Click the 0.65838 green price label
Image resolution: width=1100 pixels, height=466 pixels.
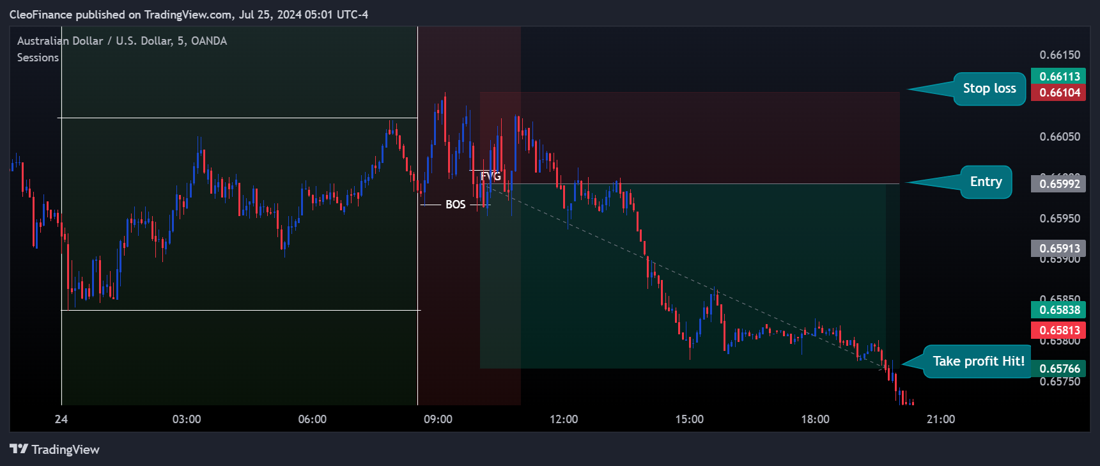pos(1058,309)
